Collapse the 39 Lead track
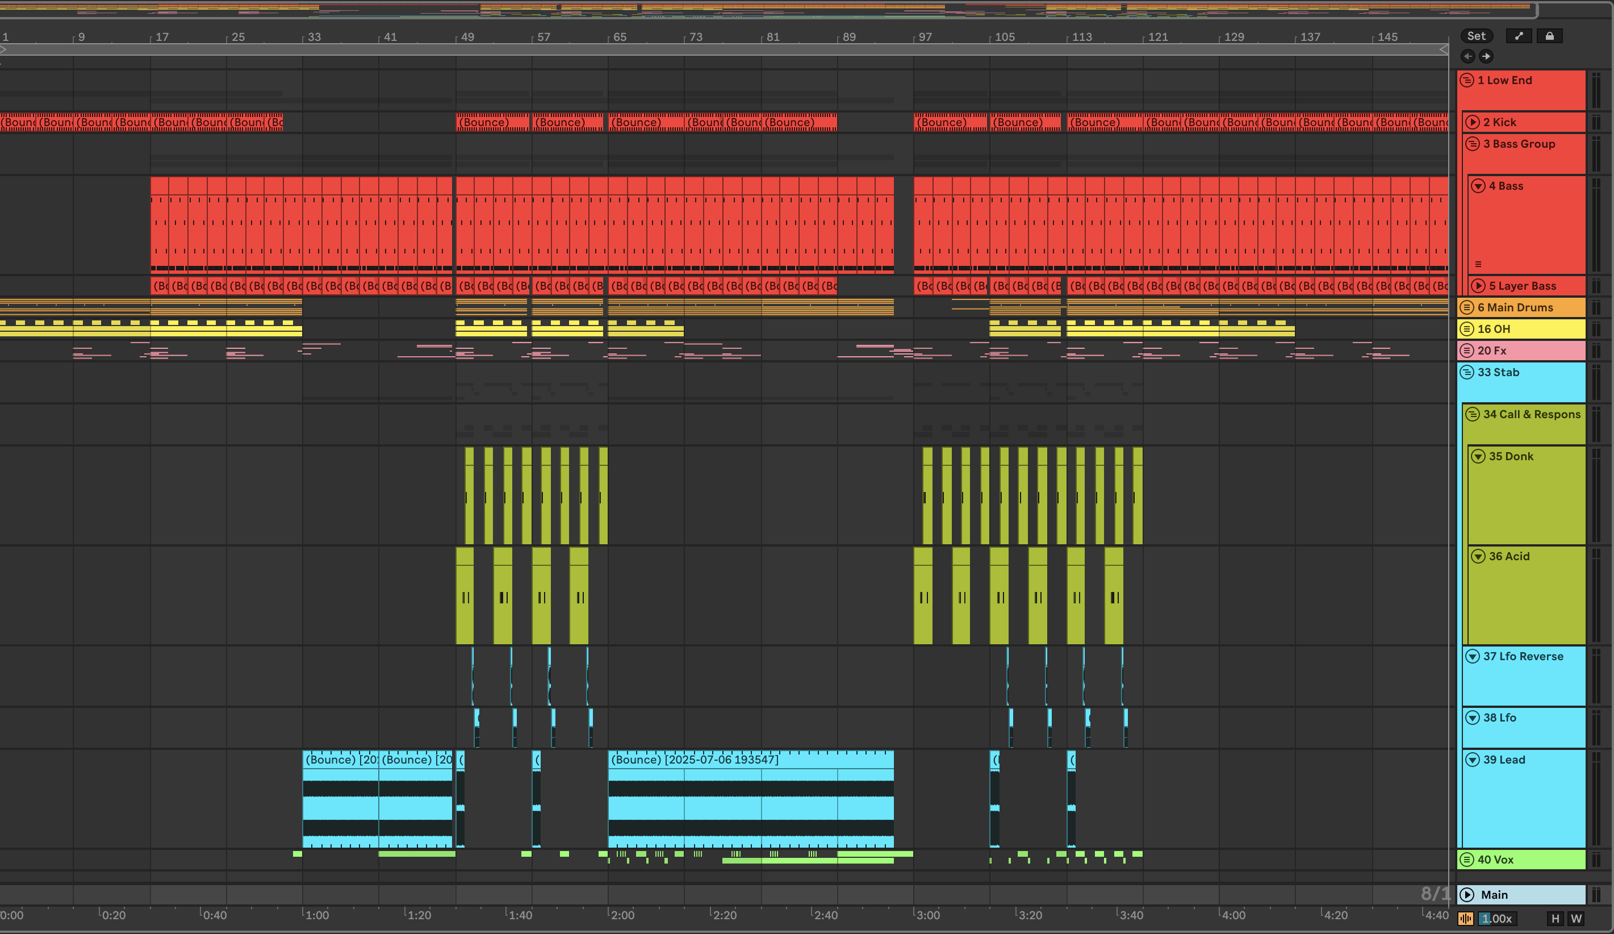 pos(1473,760)
